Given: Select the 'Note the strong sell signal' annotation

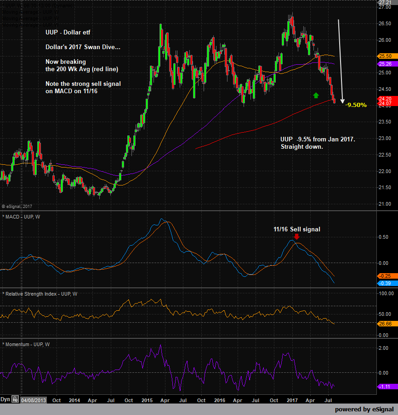Looking at the screenshot, I should click(x=83, y=87).
